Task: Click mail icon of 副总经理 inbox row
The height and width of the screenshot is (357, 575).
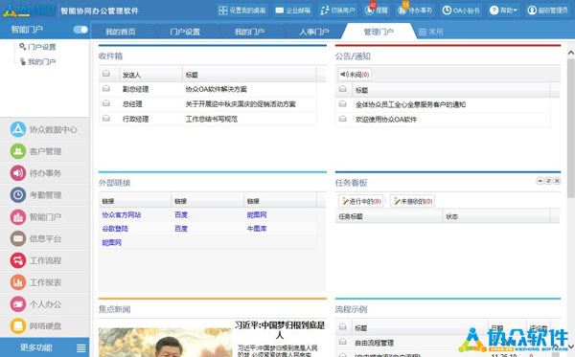Action: (x=106, y=89)
